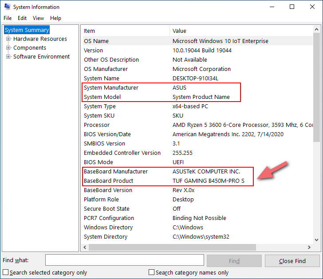Select the Embedded Controller Version row
323x279 pixels.
[198, 153]
